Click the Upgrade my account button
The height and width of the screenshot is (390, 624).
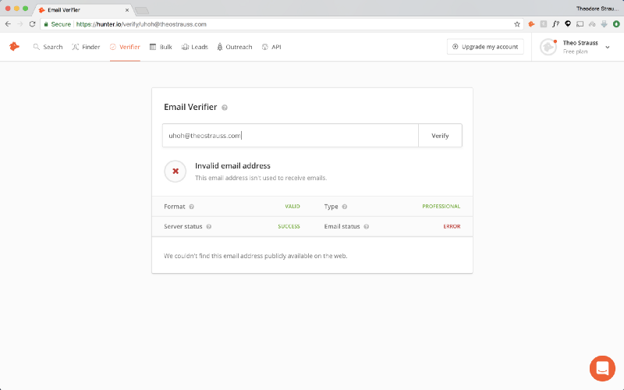tap(485, 47)
